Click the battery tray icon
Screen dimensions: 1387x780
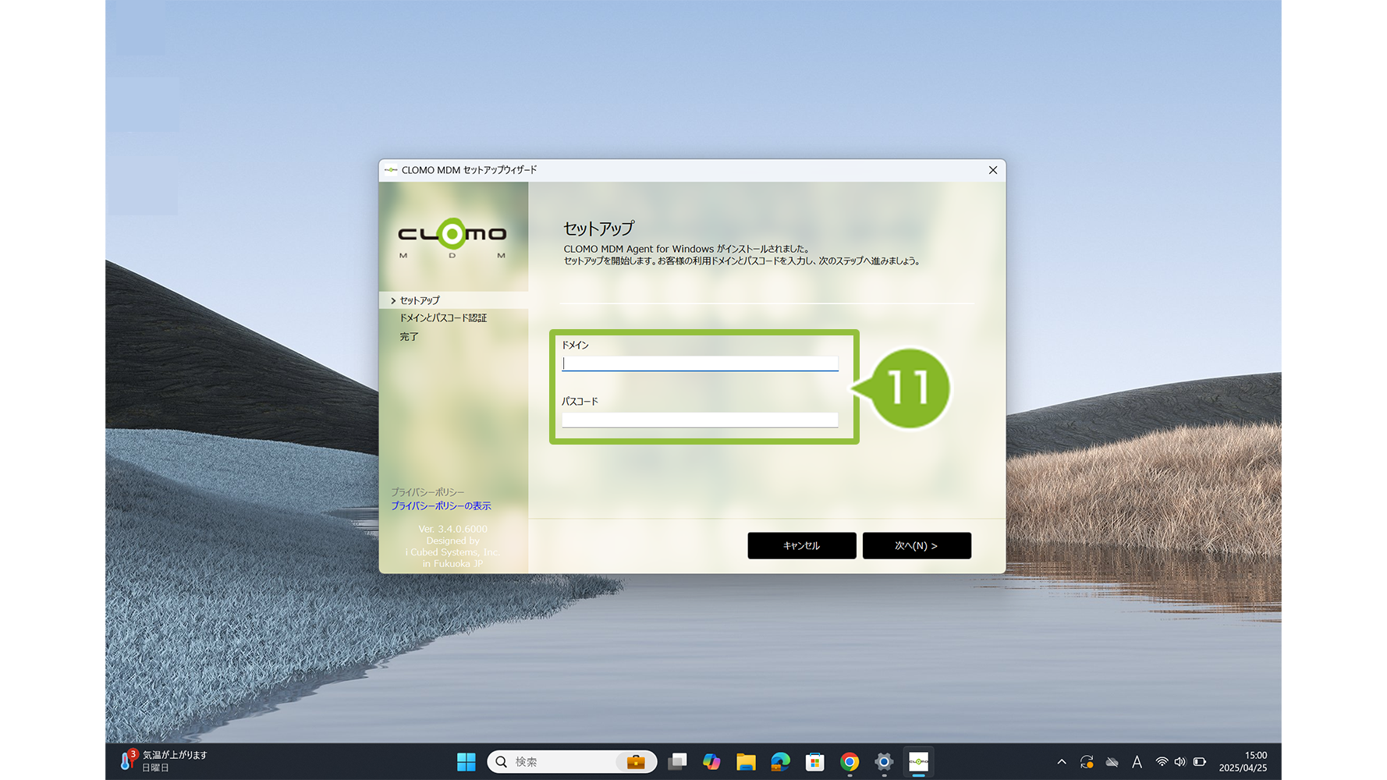point(1200,762)
